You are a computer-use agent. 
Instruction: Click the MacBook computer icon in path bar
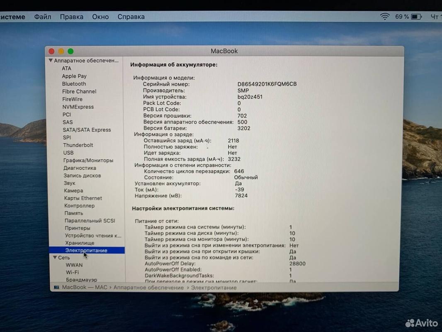(57, 287)
